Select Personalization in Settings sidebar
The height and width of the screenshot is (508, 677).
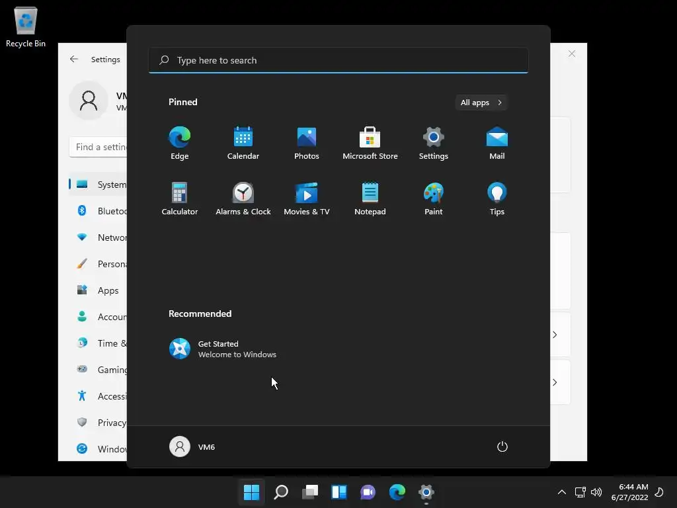[x=99, y=264]
